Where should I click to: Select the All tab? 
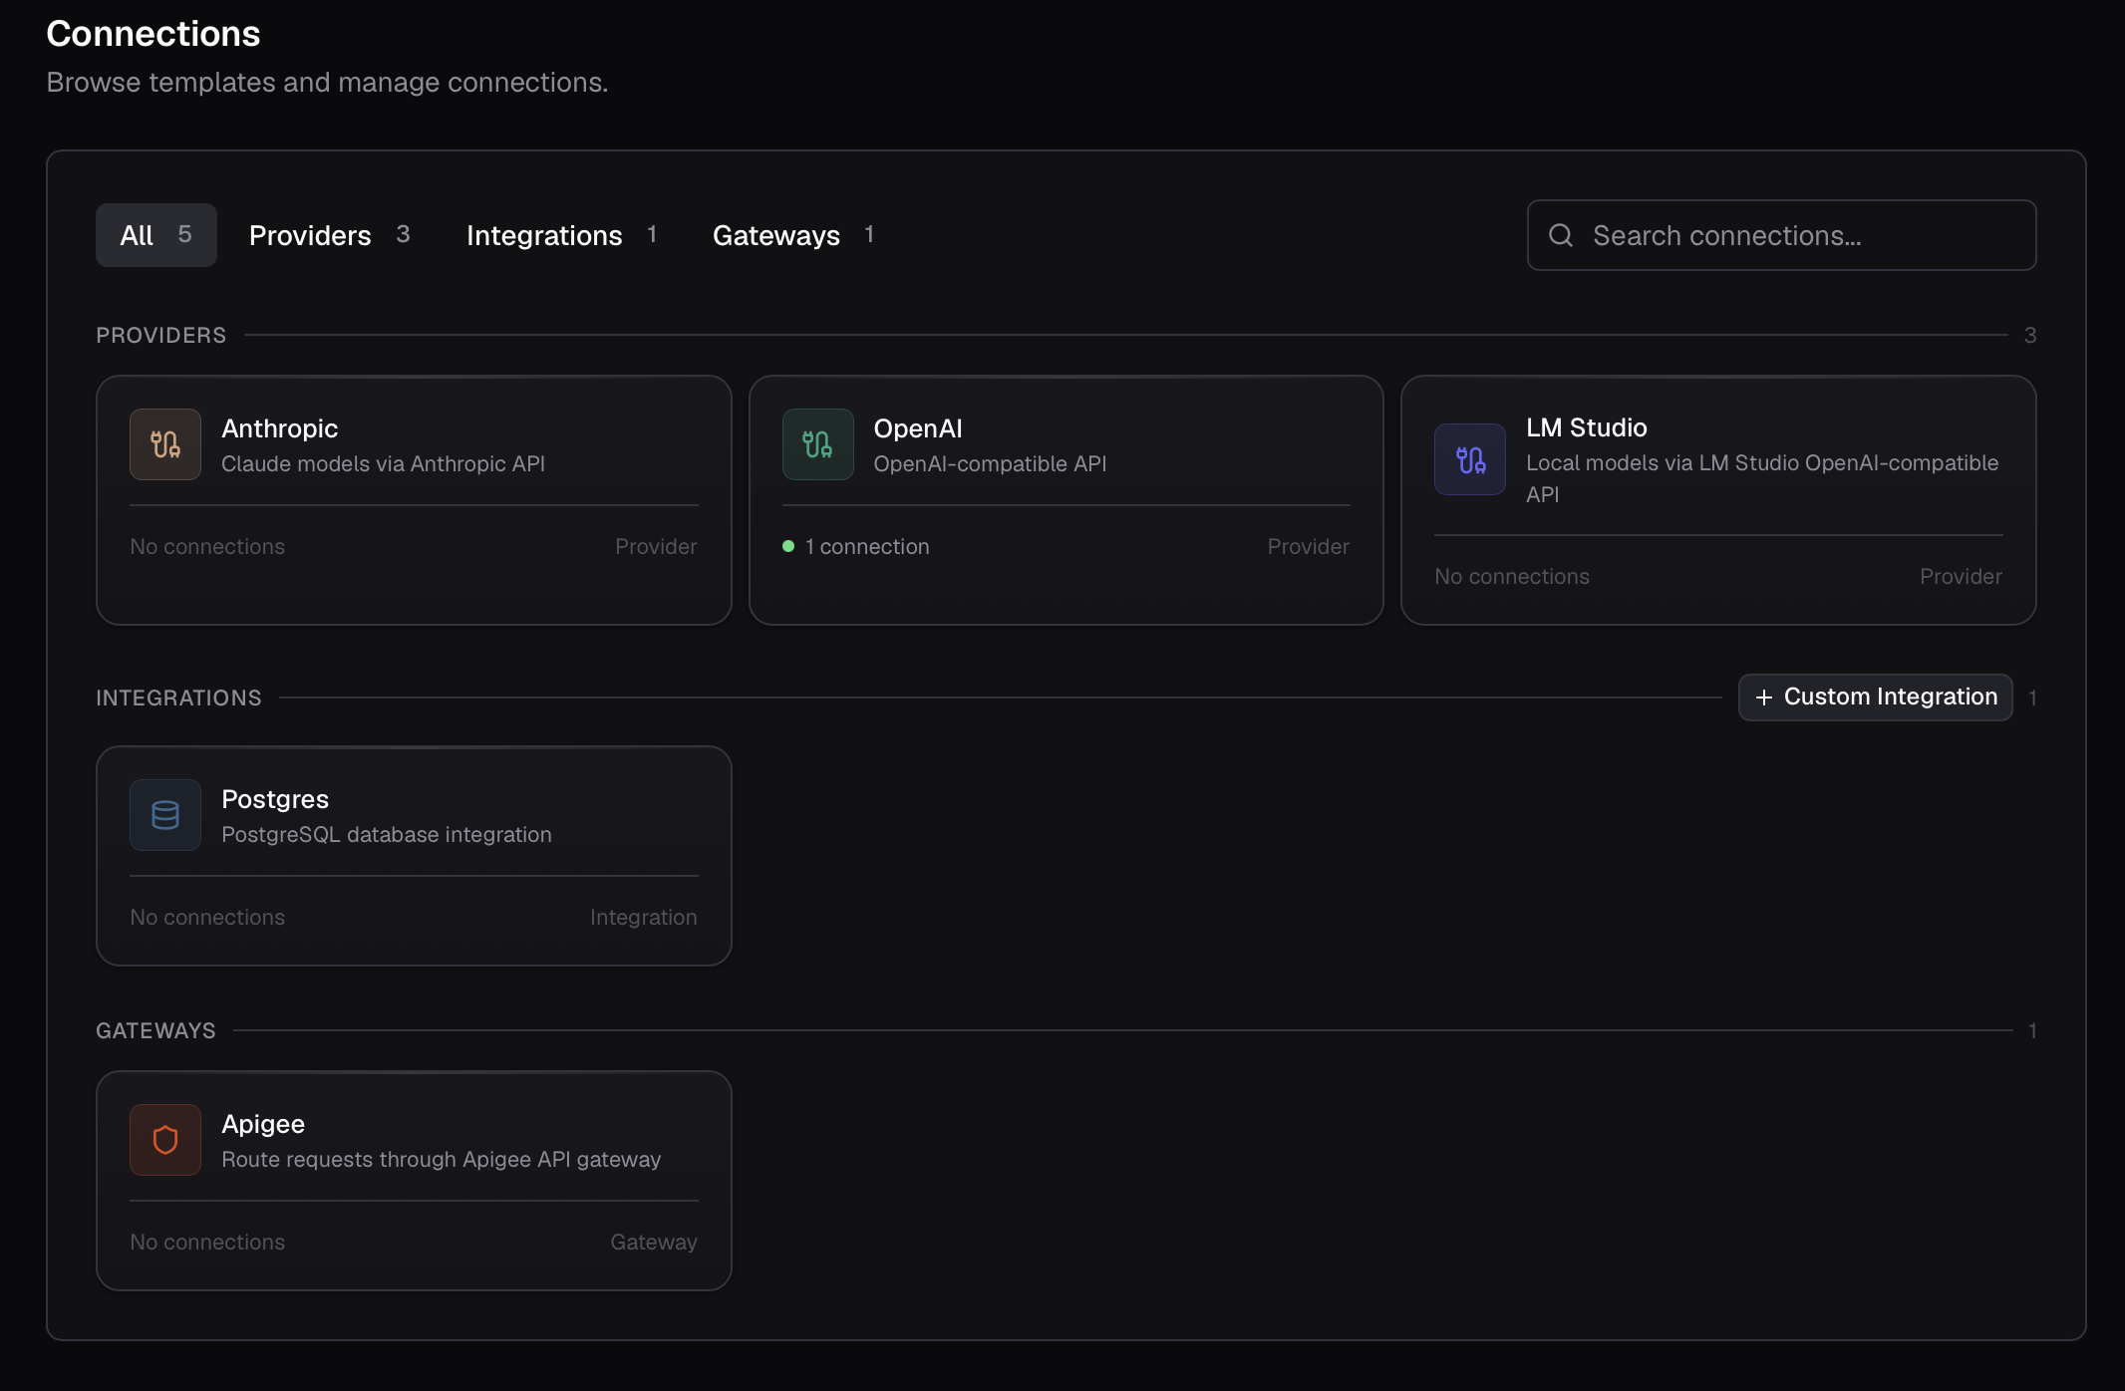coord(156,235)
